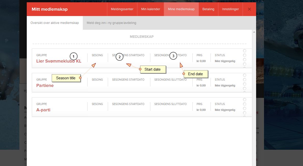This screenshot has height=166, width=303.
Task: Click Ikke tilgjengelig status in Lier Svømmeklubb row
Action: [x=225, y=61]
